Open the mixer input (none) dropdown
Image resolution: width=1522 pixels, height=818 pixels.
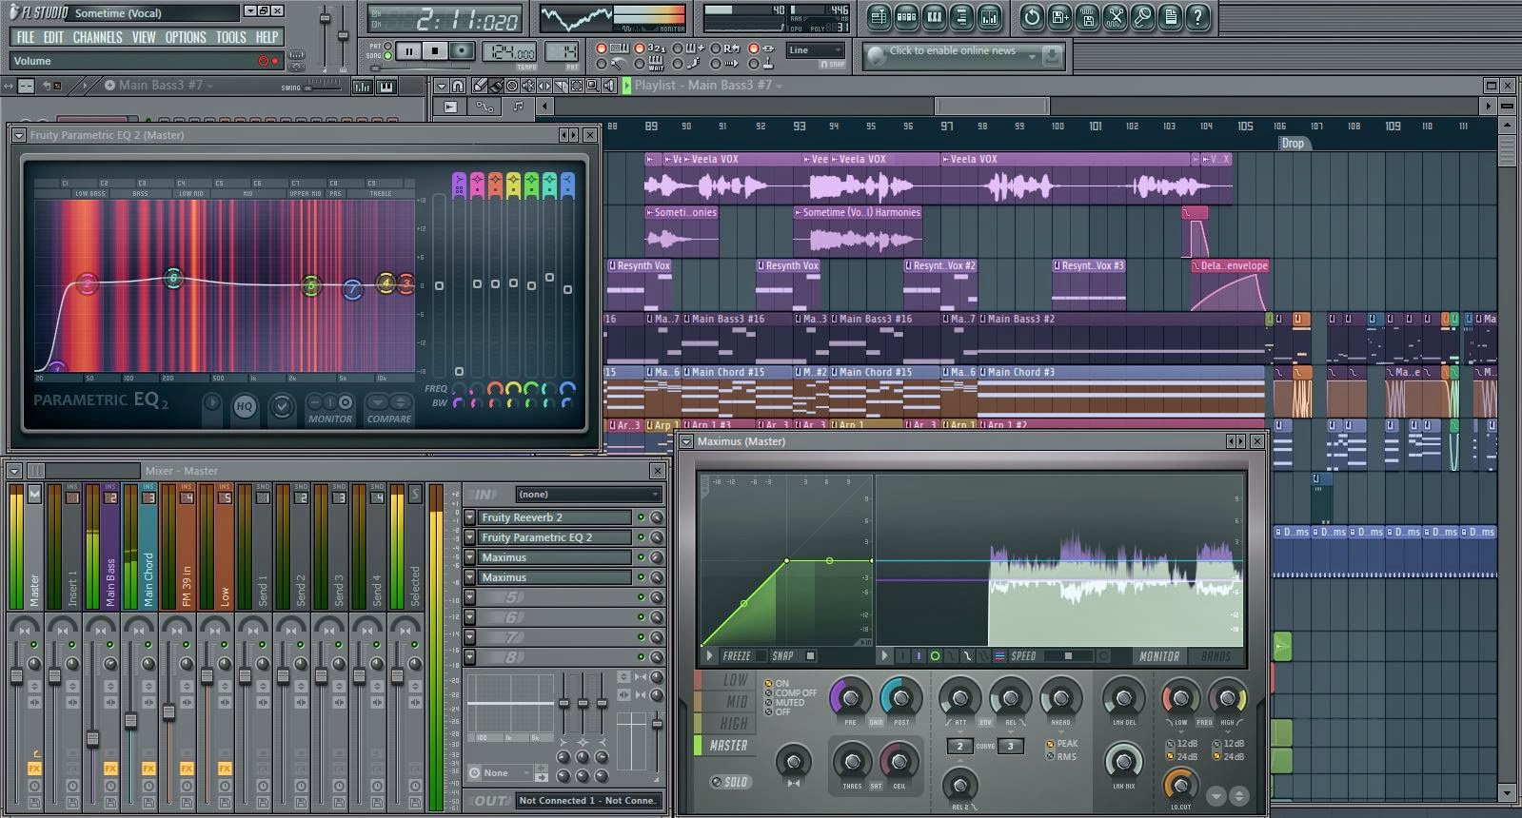588,495
